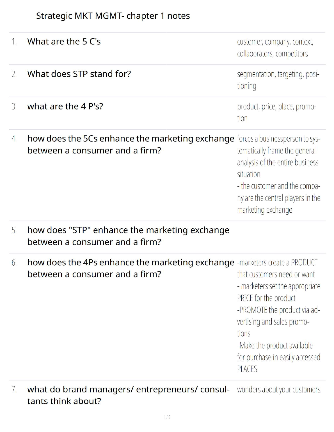The image size is (334, 432).
Task: Click the page indicator "1 / 5"
Action: [167, 417]
